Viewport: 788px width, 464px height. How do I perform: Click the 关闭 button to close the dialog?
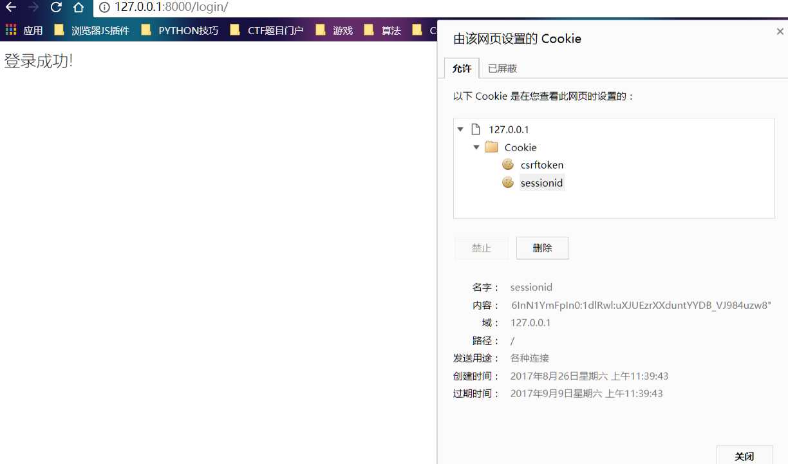pyautogui.click(x=744, y=456)
